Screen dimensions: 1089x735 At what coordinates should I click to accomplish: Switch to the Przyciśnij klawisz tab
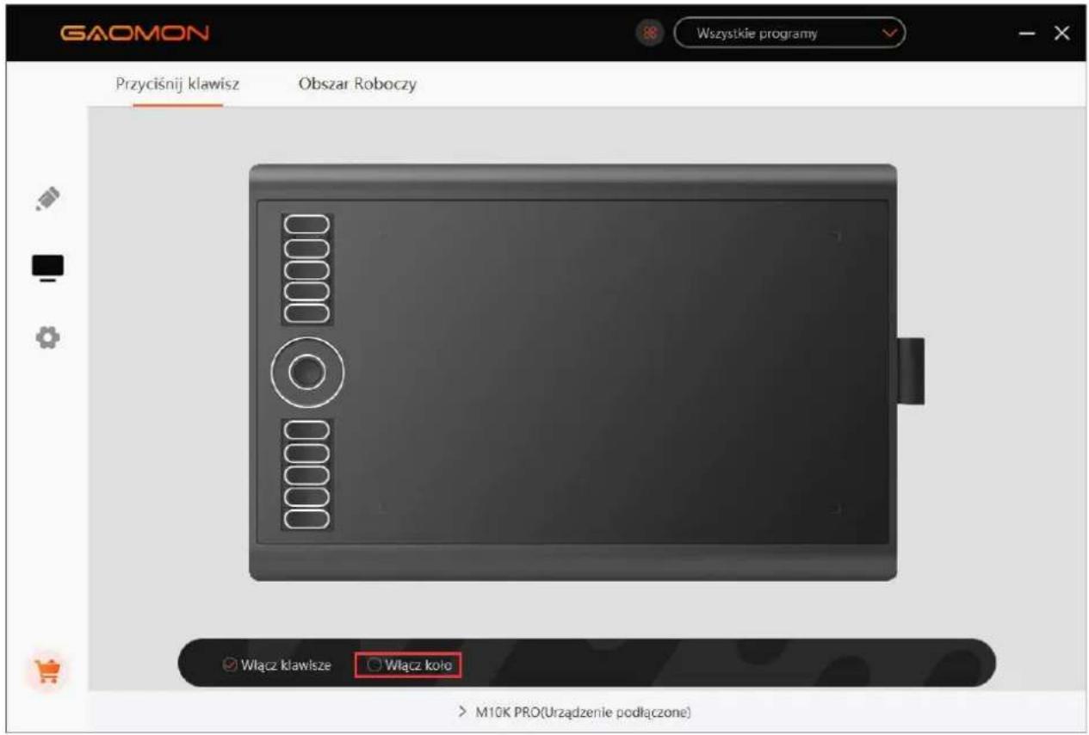point(177,84)
